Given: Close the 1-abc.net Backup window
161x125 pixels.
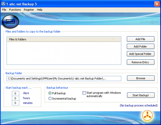Looking at the screenshot, I should tap(157, 4).
